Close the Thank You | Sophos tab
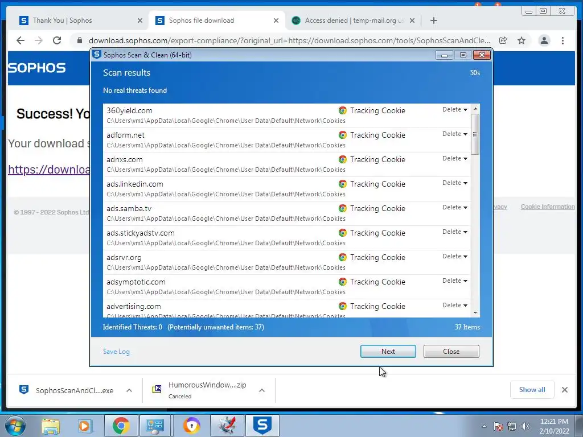 click(x=140, y=20)
